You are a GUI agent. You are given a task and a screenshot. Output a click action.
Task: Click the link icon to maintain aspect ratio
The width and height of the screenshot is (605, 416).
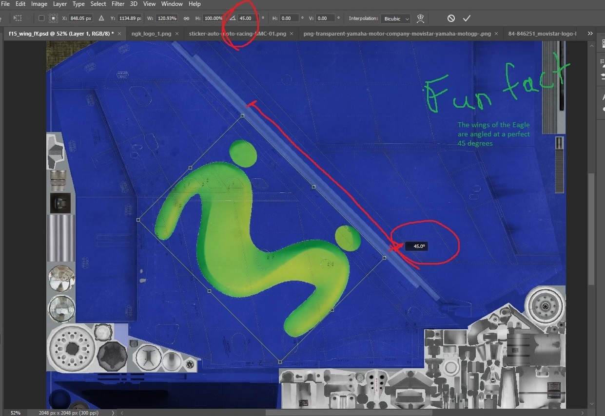coord(186,19)
